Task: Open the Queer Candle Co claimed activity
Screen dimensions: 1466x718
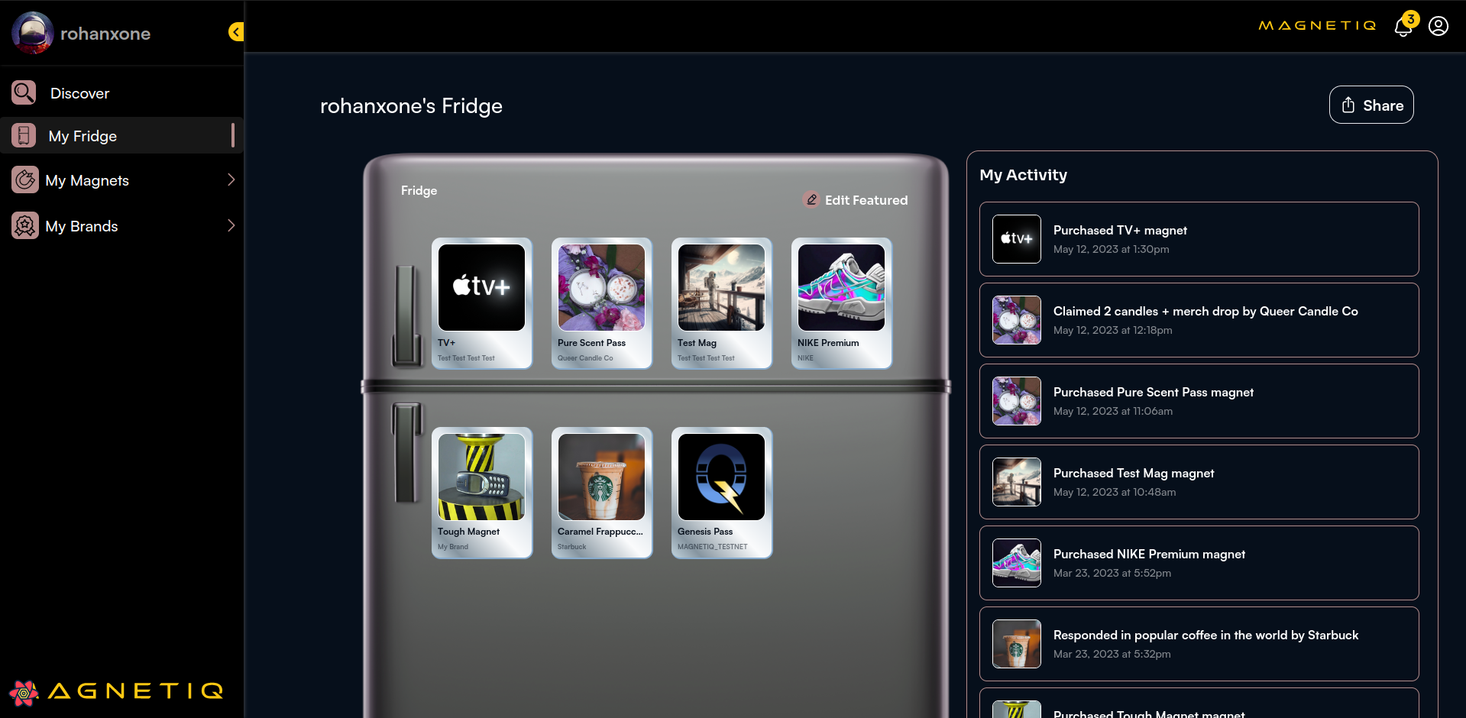Action: tap(1199, 320)
